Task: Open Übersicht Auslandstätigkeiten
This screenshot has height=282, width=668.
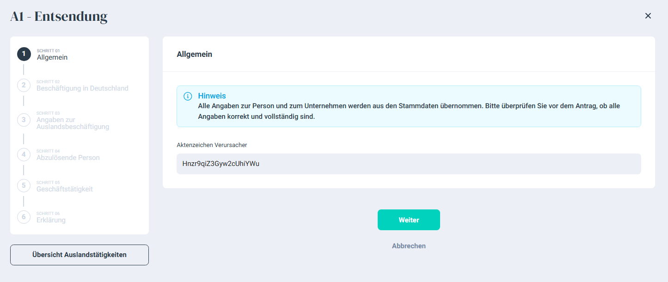Action: [80, 255]
